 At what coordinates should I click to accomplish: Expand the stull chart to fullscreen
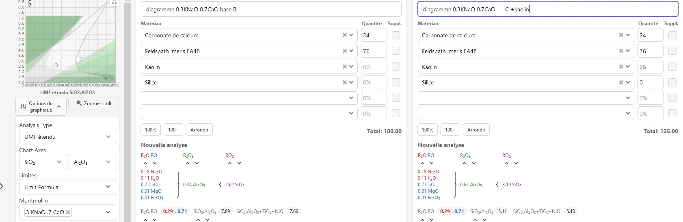point(114,2)
